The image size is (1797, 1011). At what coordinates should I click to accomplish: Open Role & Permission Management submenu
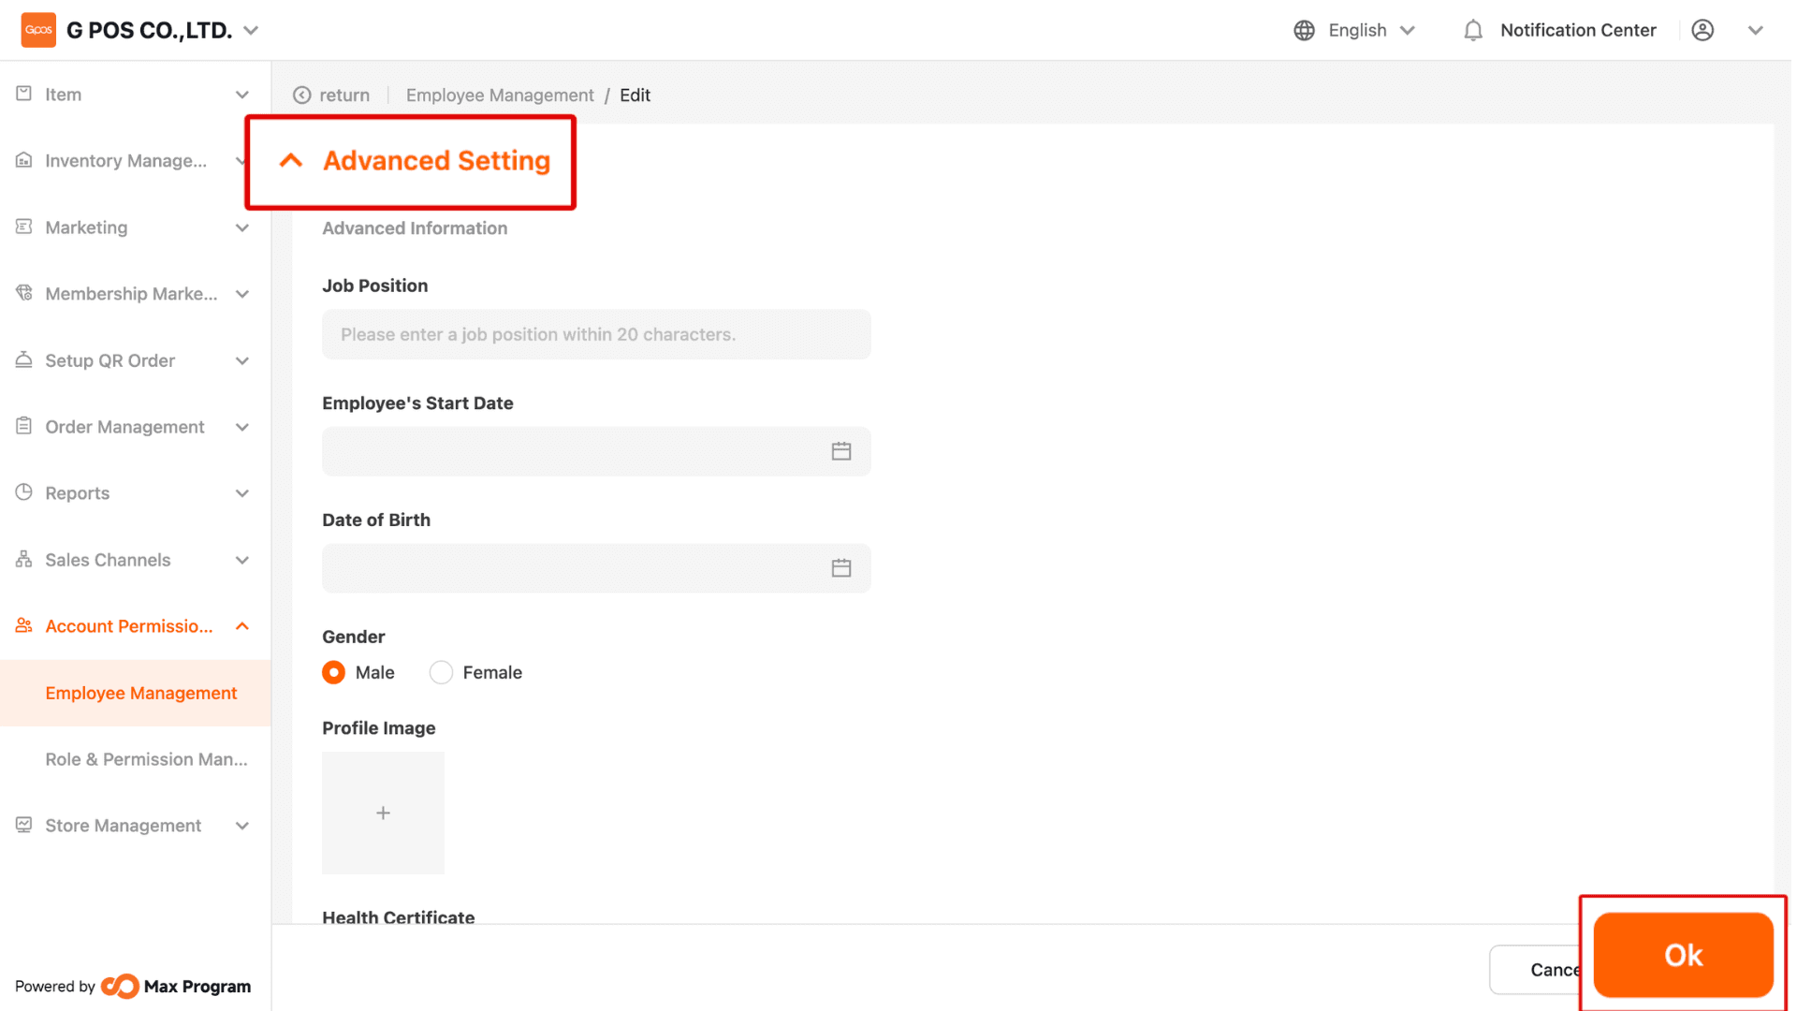(x=147, y=760)
